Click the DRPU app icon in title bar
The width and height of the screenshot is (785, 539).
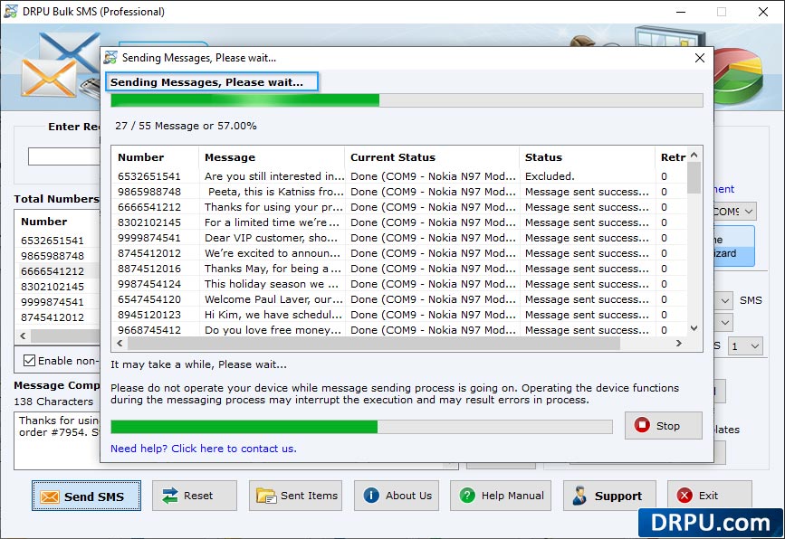[x=11, y=11]
